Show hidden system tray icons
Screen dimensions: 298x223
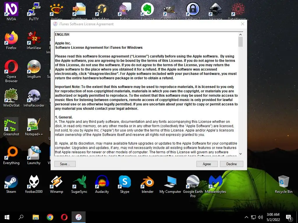[x=246, y=217]
